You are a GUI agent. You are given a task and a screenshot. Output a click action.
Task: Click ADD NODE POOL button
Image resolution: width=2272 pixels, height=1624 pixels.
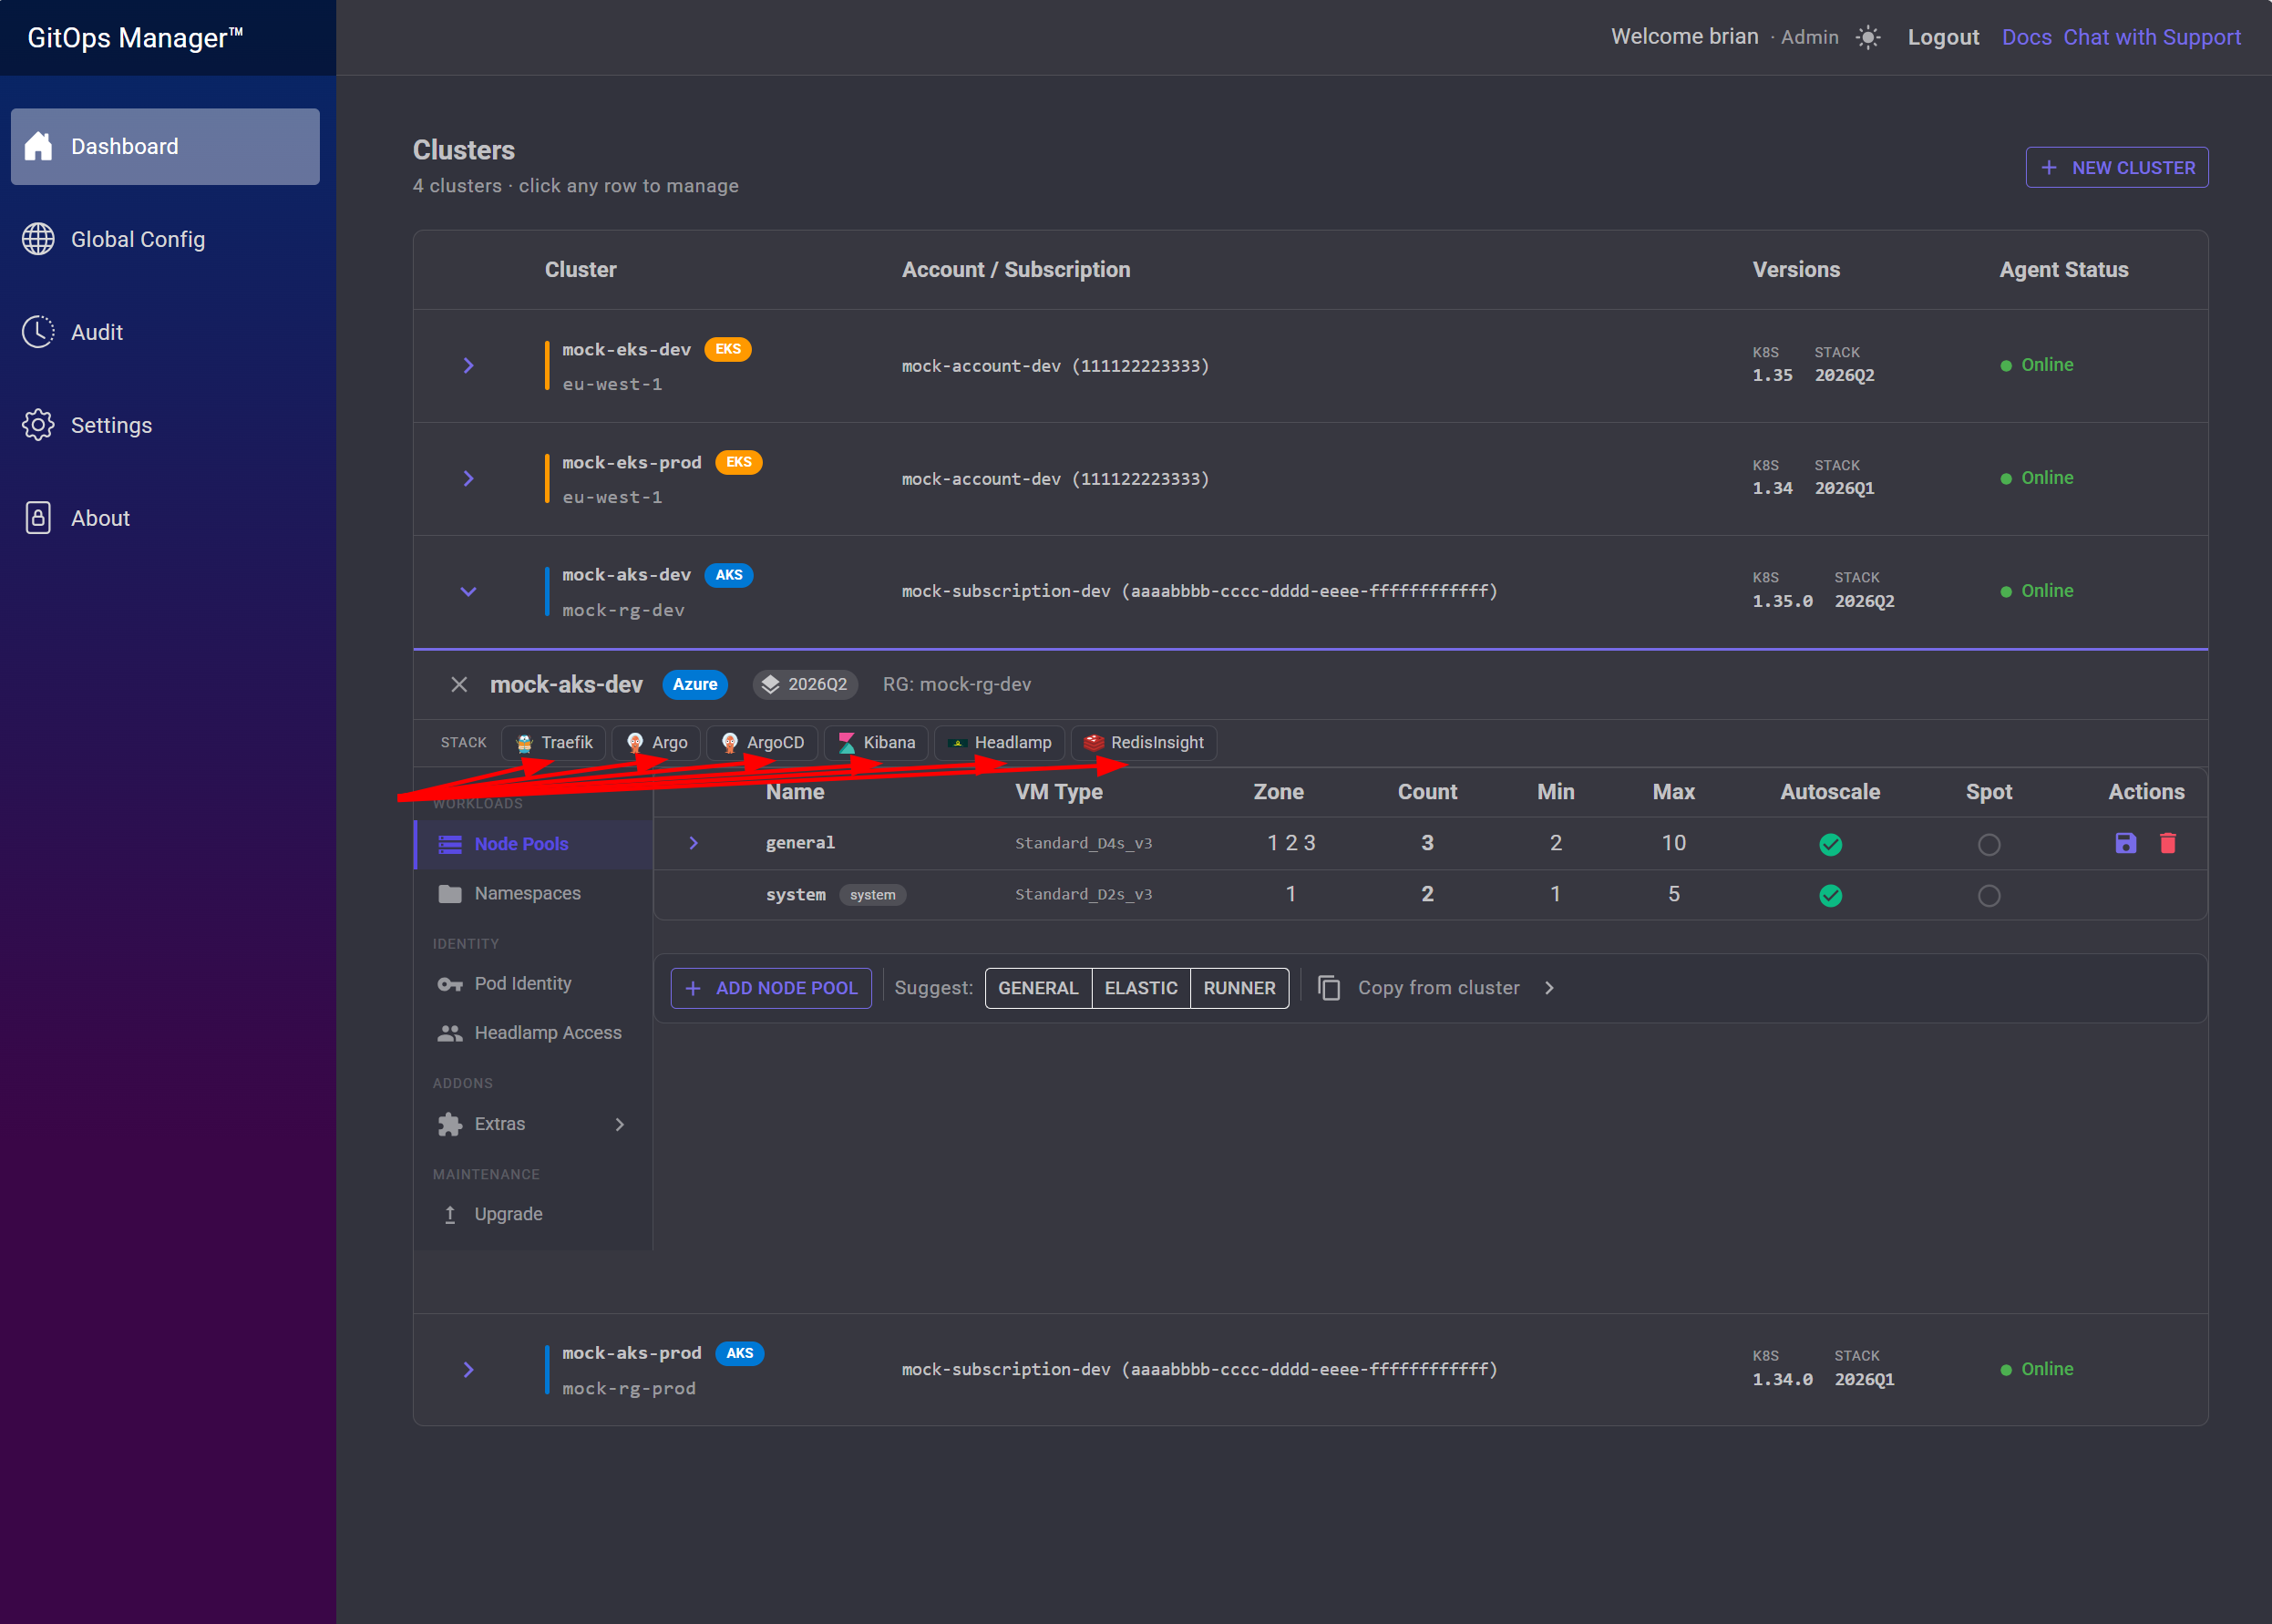pyautogui.click(x=770, y=988)
